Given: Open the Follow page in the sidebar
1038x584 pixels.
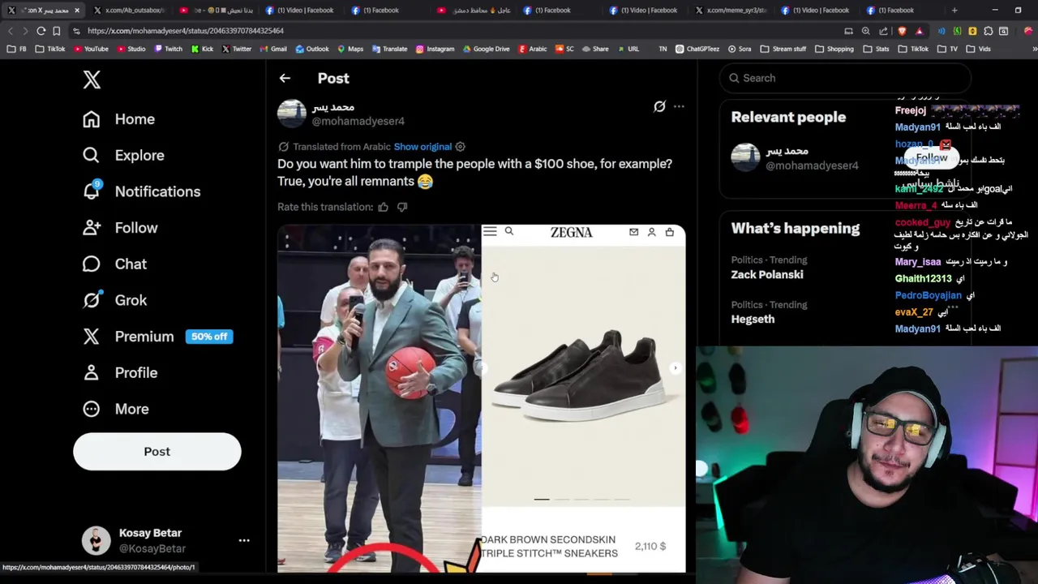Looking at the screenshot, I should (120, 228).
